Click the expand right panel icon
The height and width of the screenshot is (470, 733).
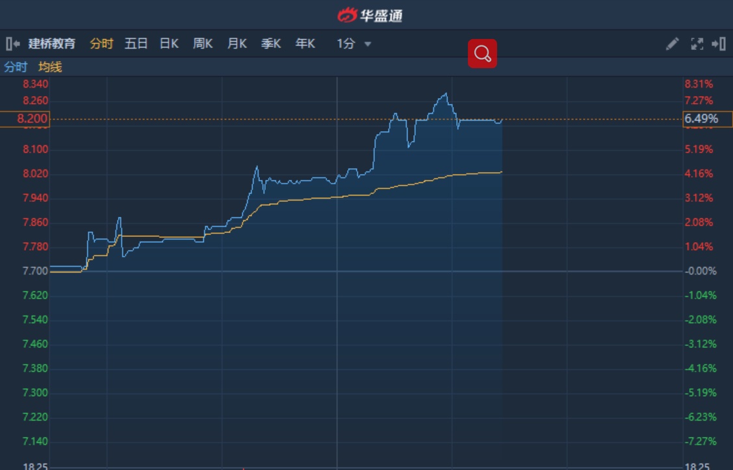click(719, 44)
